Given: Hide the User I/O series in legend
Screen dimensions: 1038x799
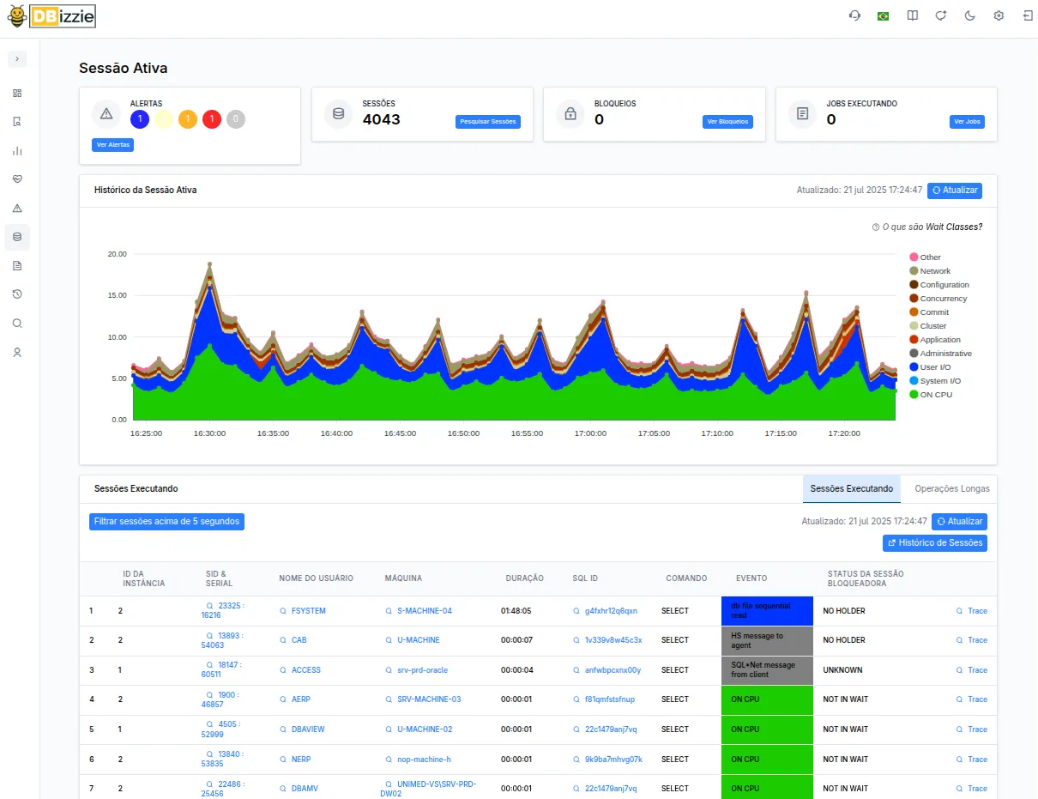Looking at the screenshot, I should click(933, 367).
